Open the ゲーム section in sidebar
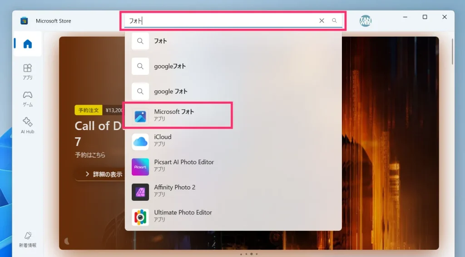The image size is (465, 257). coord(28,99)
